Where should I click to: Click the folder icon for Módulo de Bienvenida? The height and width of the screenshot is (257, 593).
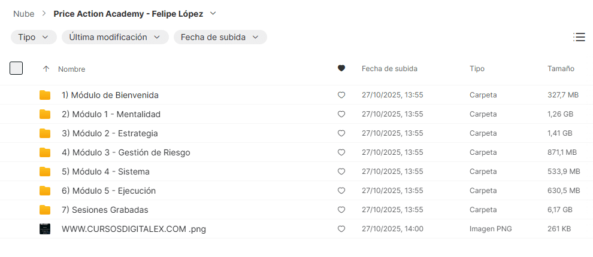(x=45, y=95)
